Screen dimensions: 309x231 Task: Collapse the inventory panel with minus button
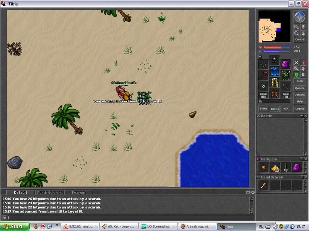coord(260,57)
